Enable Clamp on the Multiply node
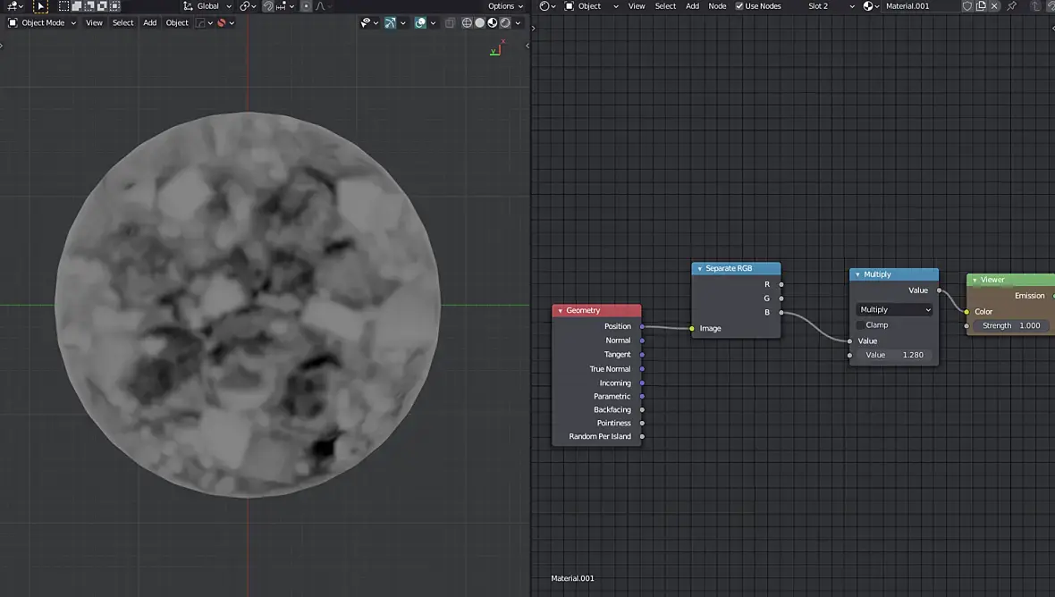This screenshot has height=597, width=1055. pyautogui.click(x=861, y=325)
